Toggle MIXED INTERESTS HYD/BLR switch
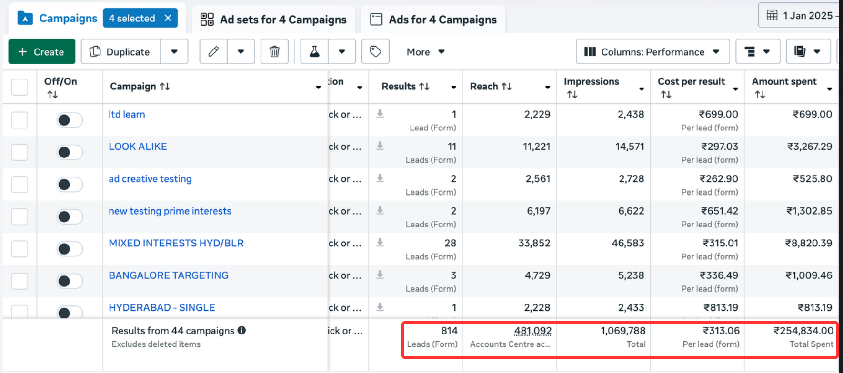843x373 pixels. 70,249
